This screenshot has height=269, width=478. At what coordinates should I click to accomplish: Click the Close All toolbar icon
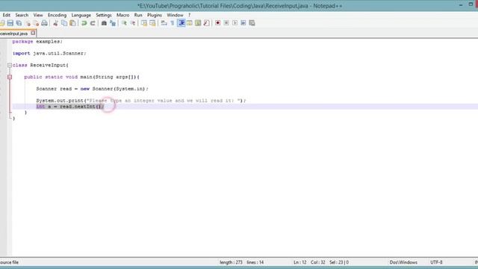(x=36, y=23)
